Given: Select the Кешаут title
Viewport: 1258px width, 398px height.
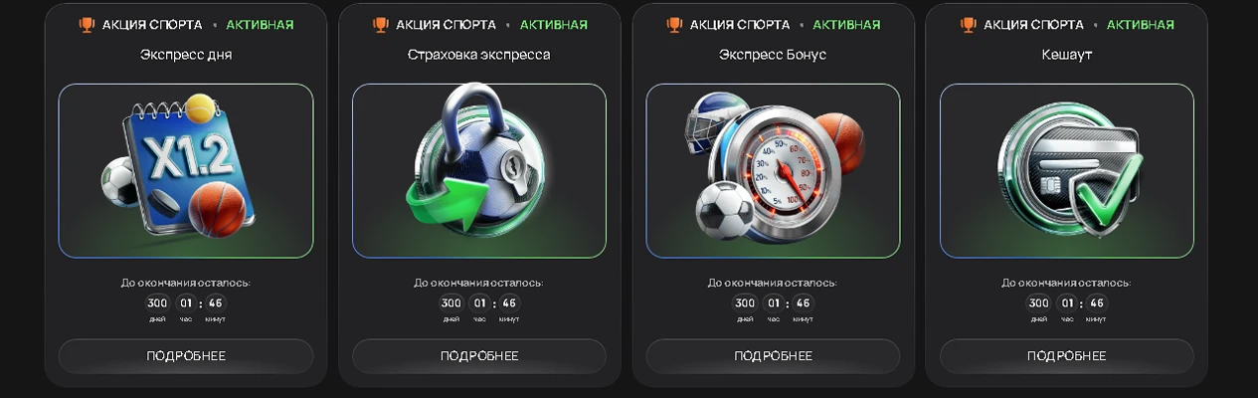Looking at the screenshot, I should [x=1067, y=55].
